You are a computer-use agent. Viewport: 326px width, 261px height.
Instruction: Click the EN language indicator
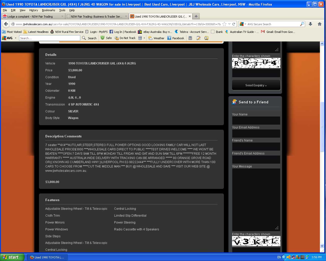pos(279,257)
